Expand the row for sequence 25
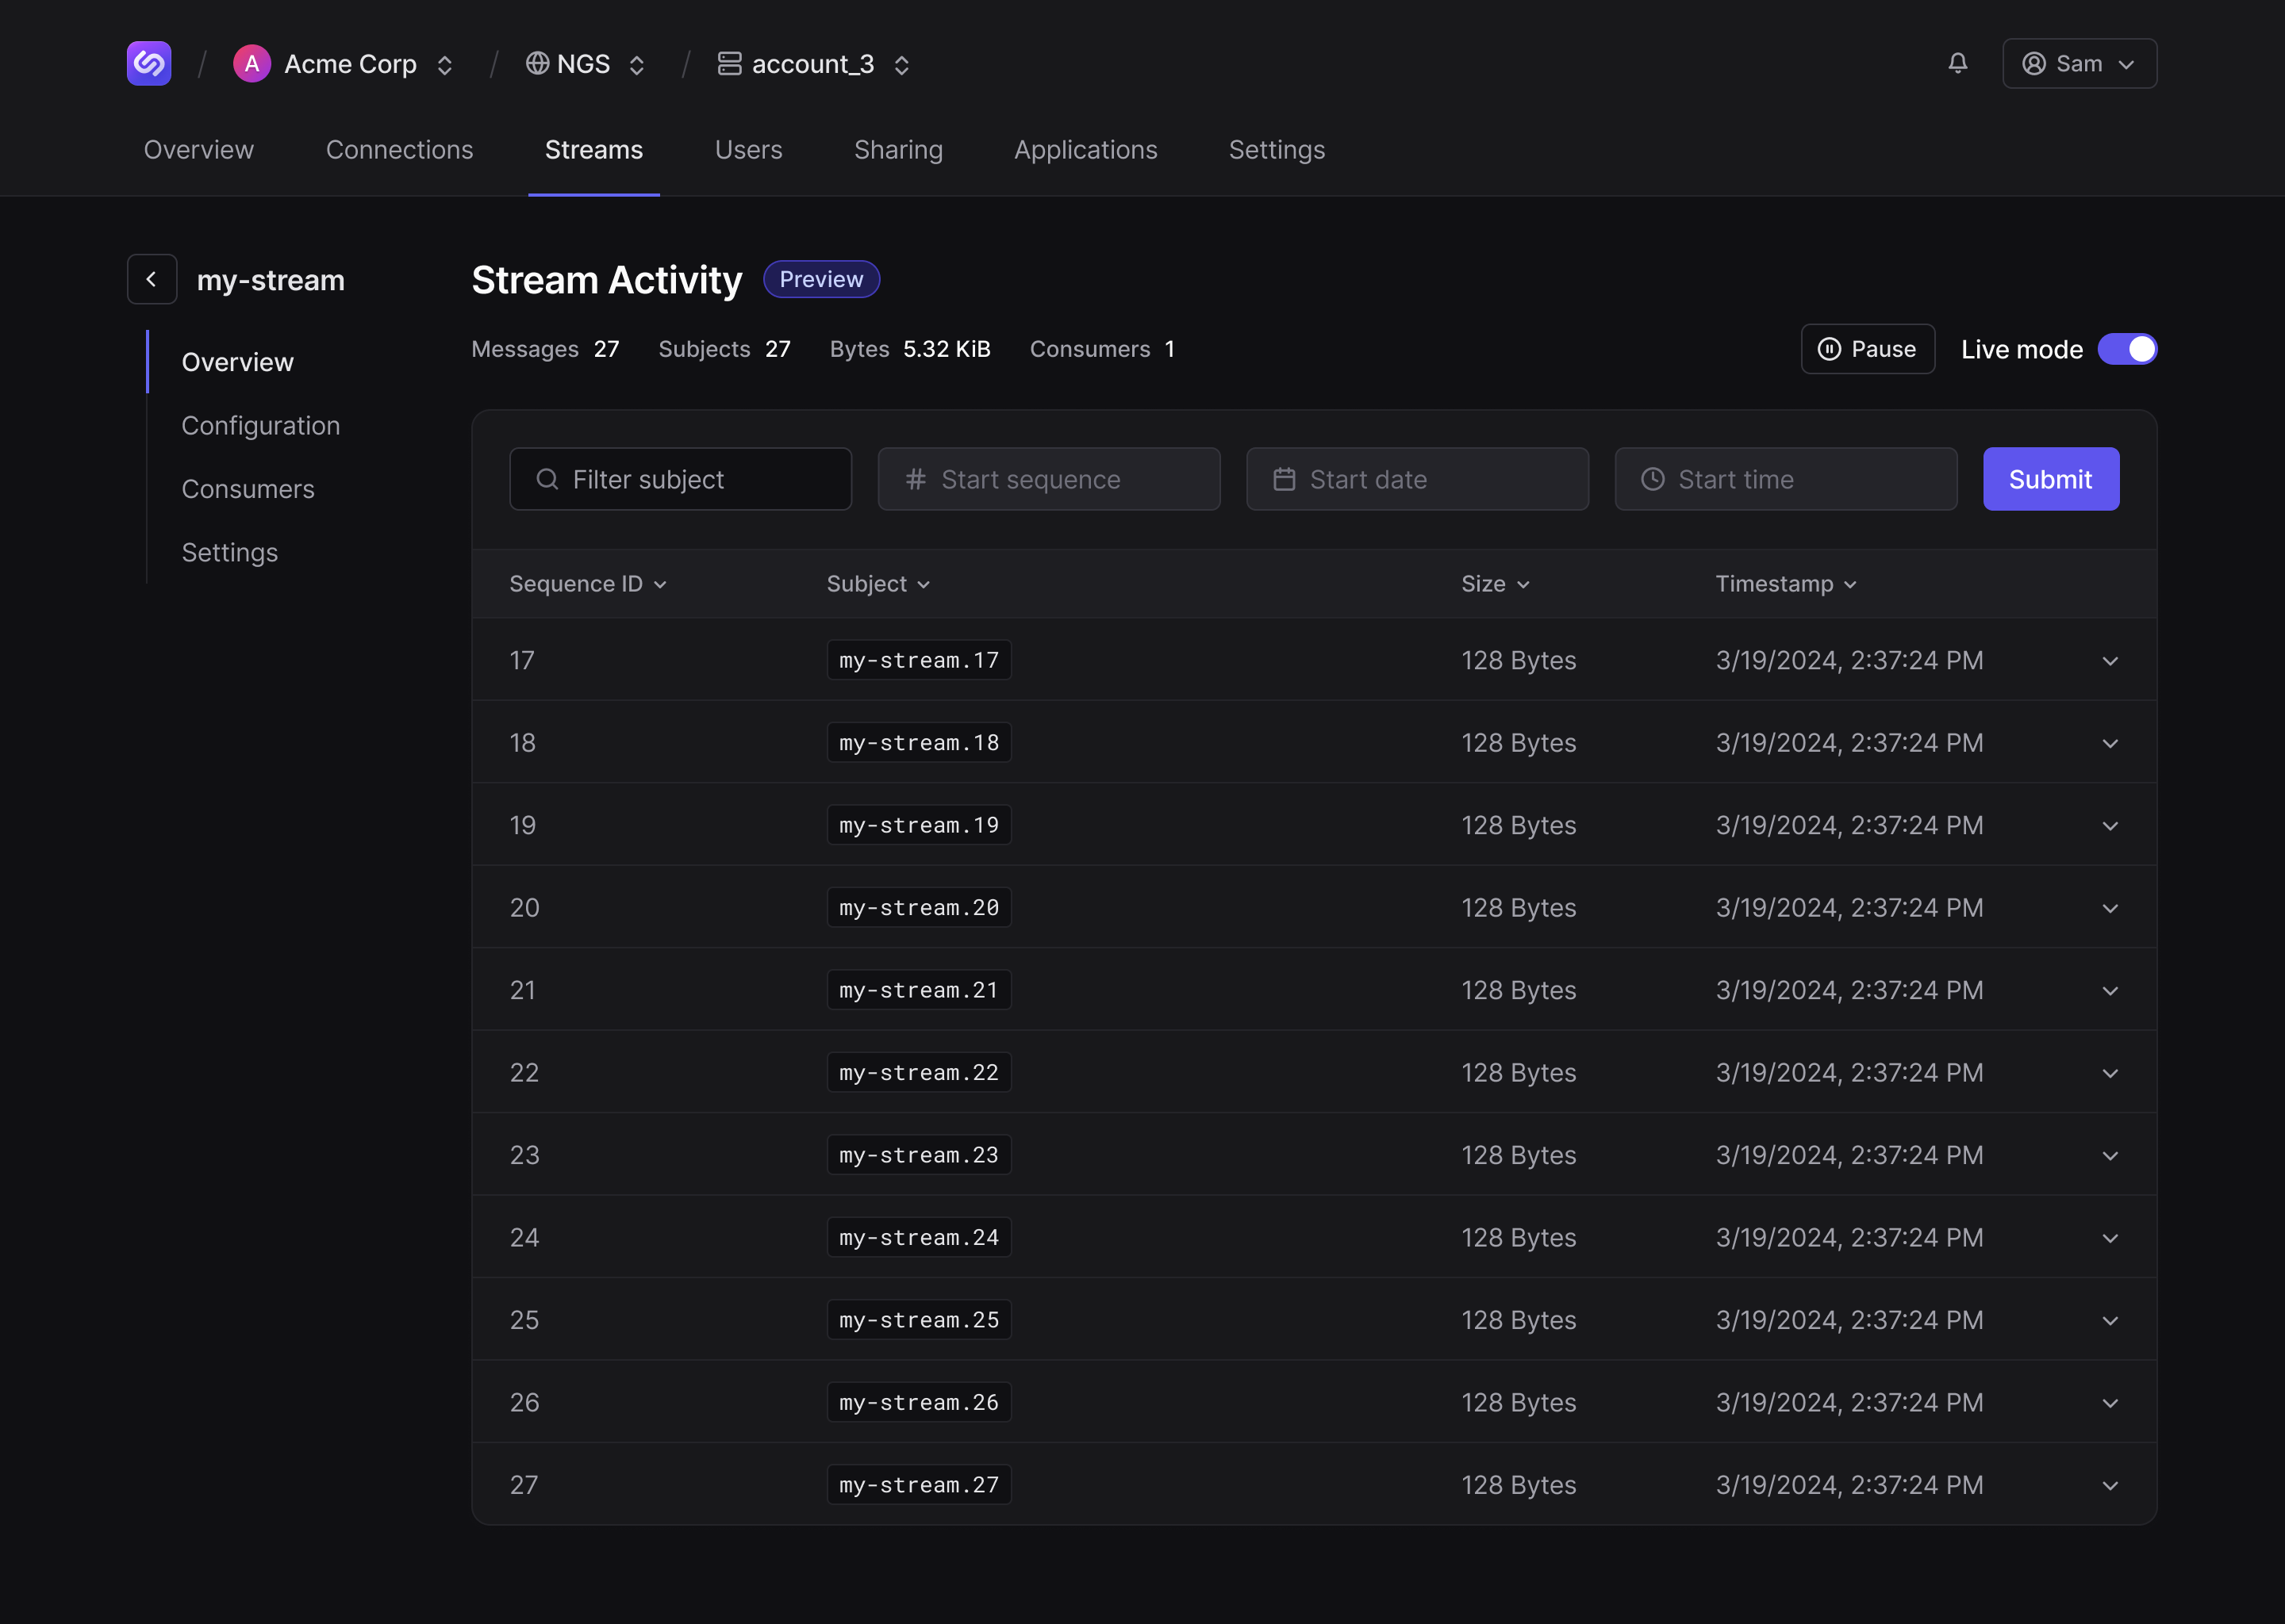Viewport: 2285px width, 1624px height. (2110, 1320)
